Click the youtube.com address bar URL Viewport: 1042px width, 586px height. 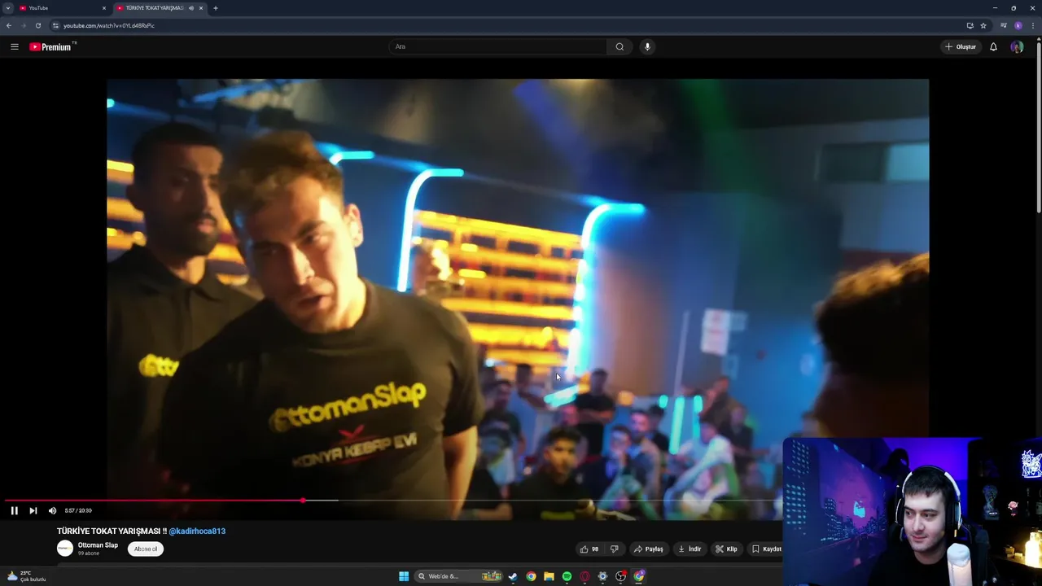(109, 25)
